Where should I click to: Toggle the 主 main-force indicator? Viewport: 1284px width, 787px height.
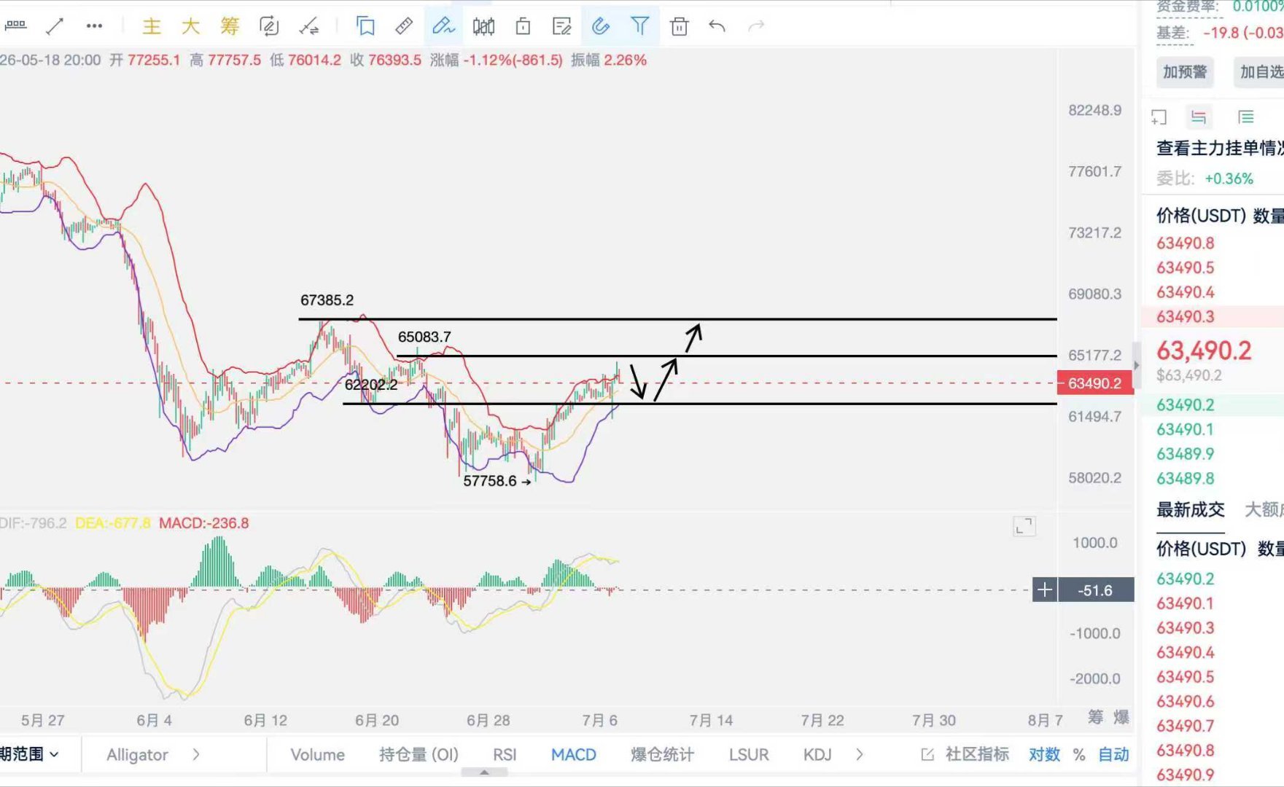click(152, 26)
